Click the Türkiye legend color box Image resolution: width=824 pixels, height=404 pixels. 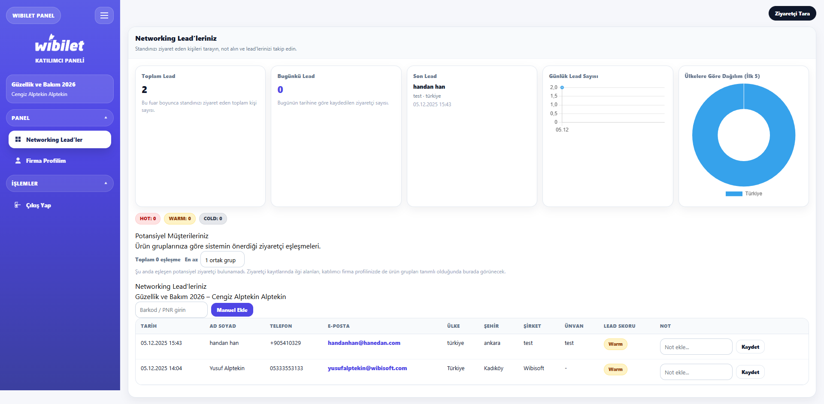(x=733, y=194)
